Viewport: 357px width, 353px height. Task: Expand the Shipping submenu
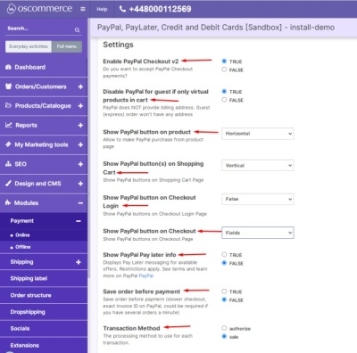[79, 262]
